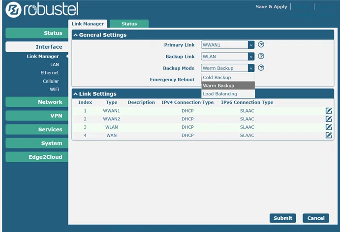
Task: Choose Cold Backup option
Action: (228, 78)
